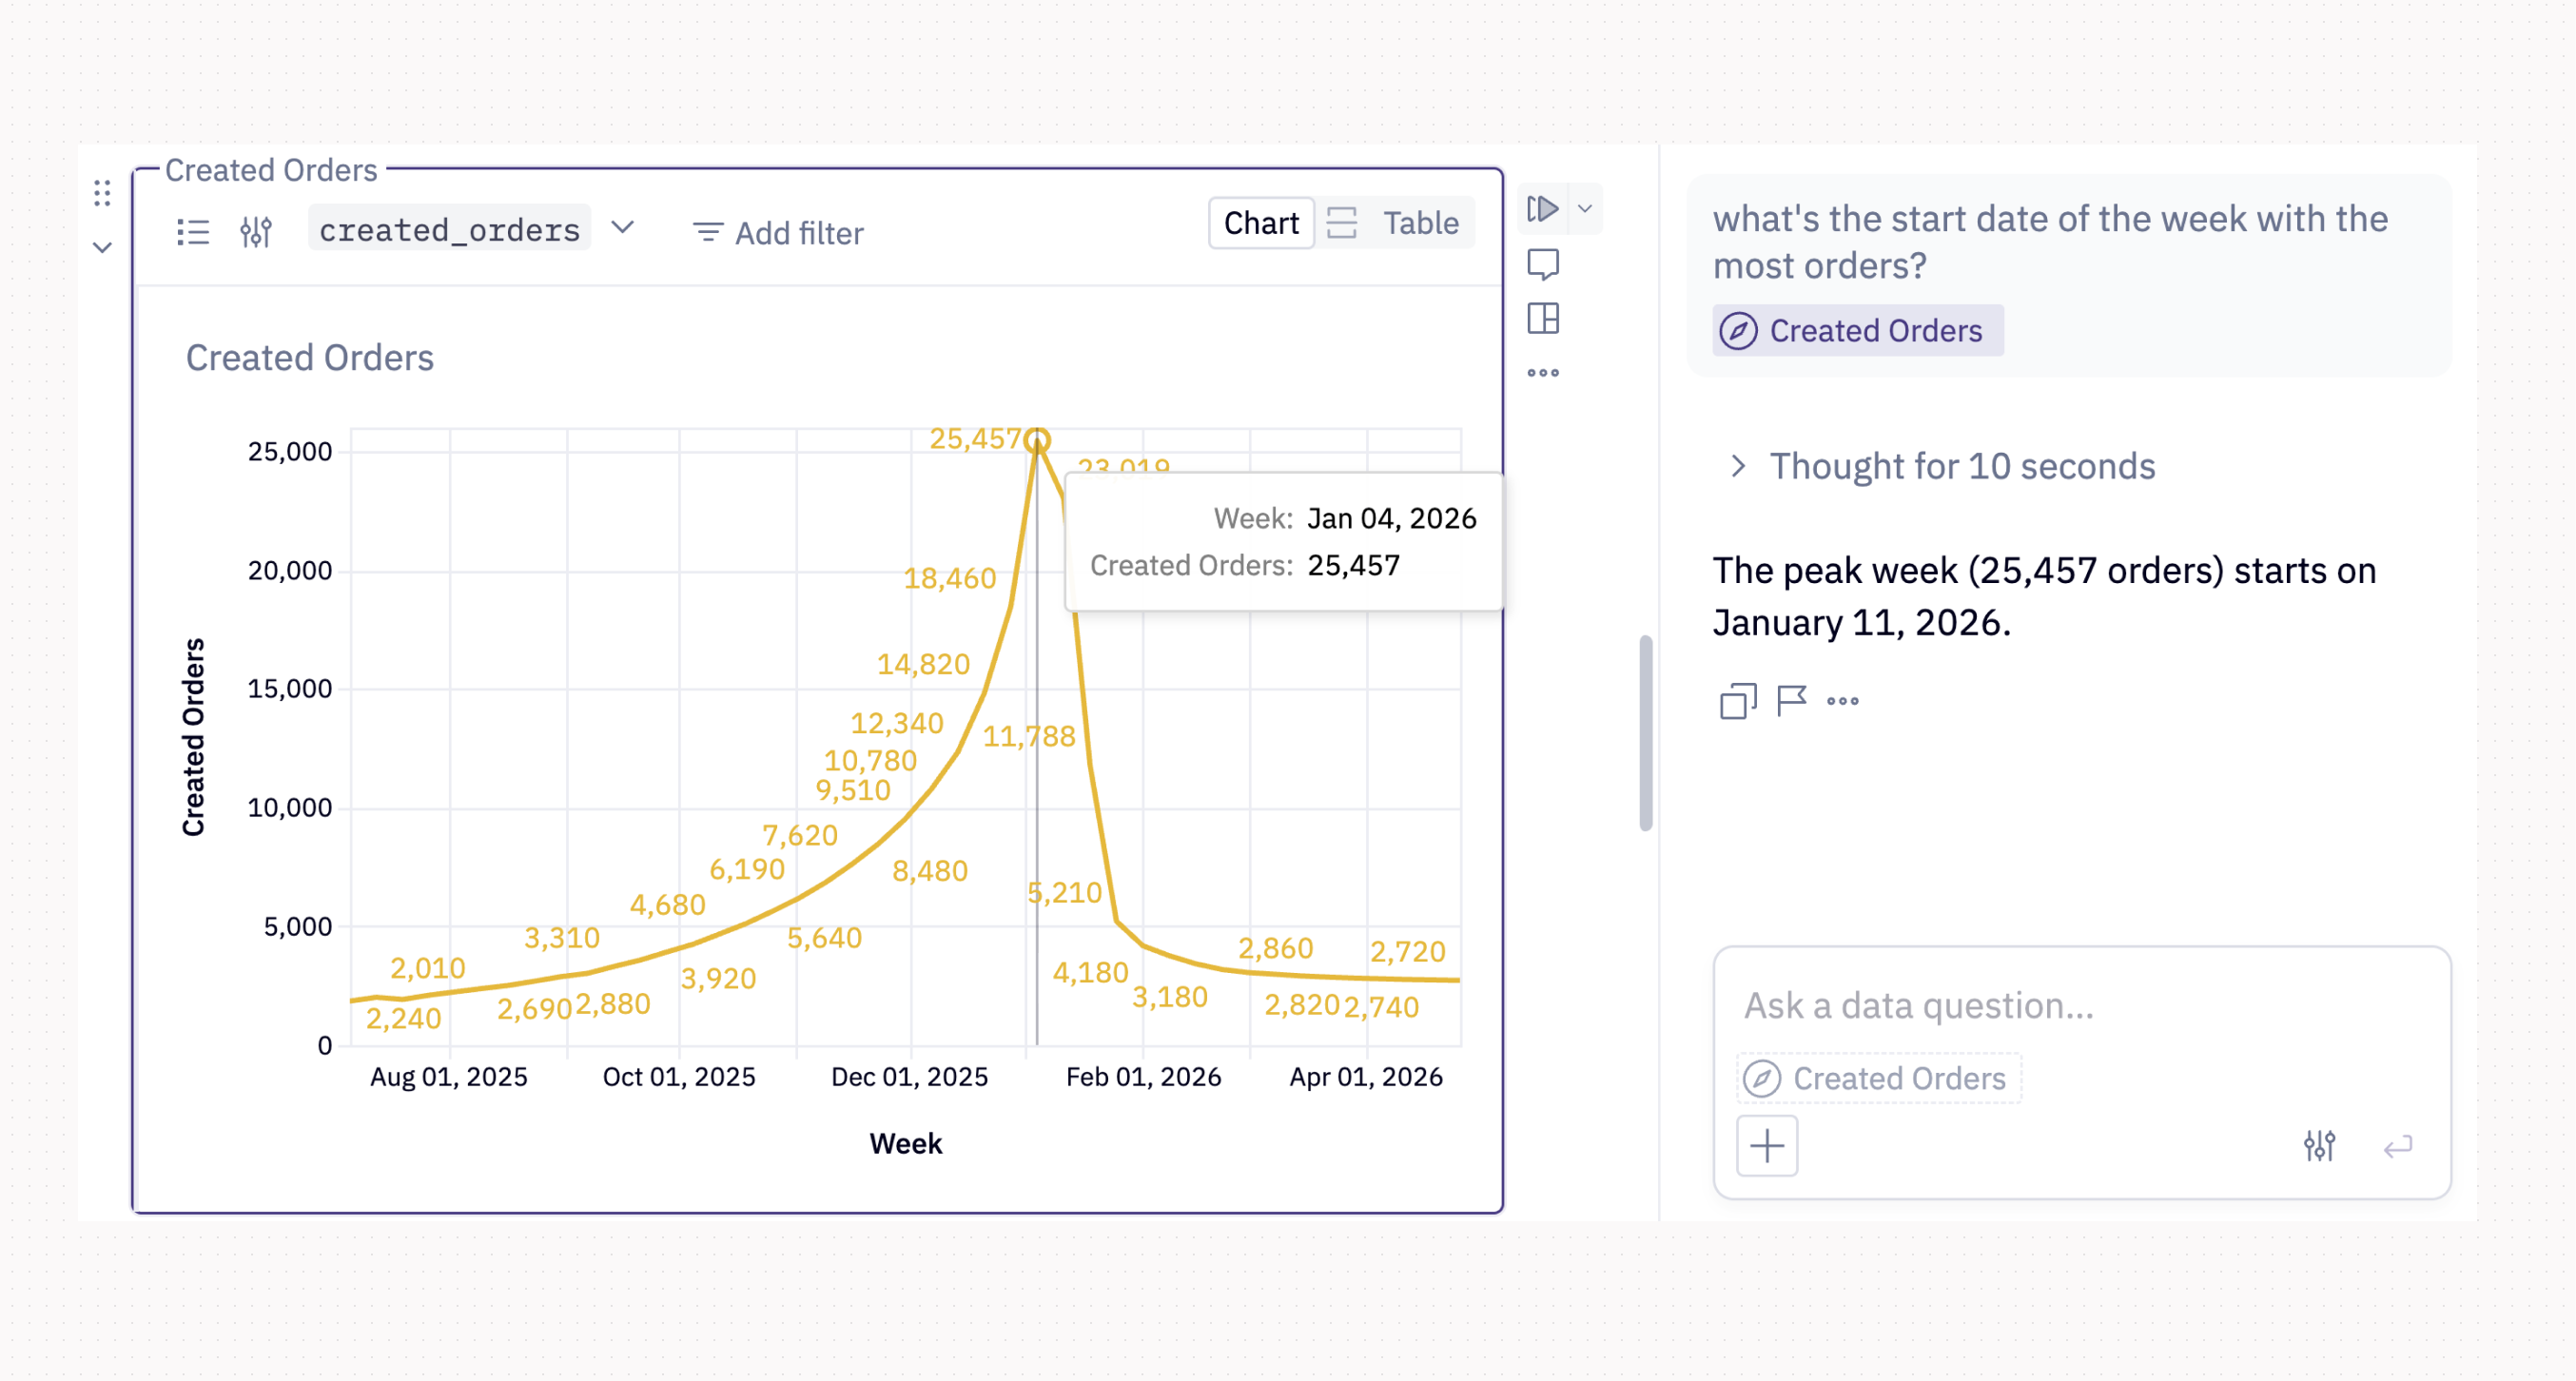Viewport: 2576px width, 1381px height.
Task: Open the cell more options menu
Action: (1543, 373)
